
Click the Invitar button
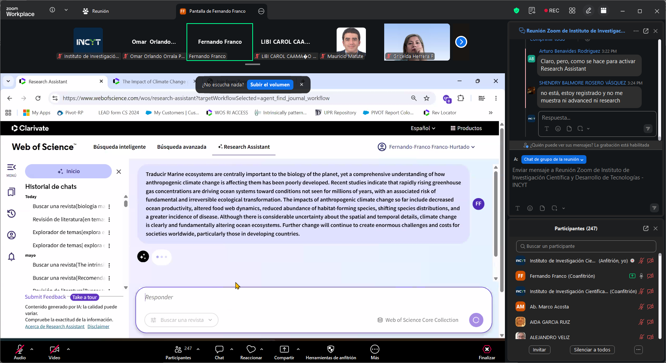pos(539,350)
